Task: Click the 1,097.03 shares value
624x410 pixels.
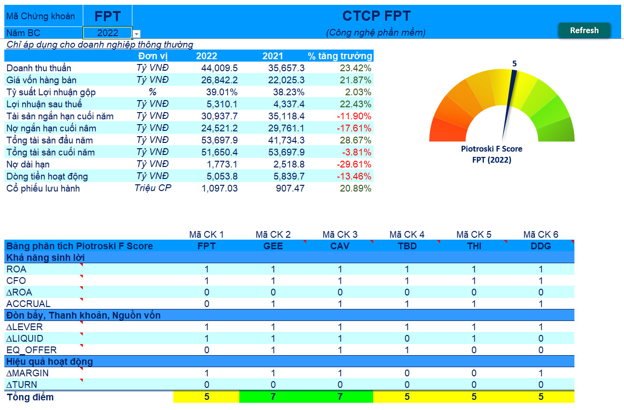Action: [x=220, y=188]
